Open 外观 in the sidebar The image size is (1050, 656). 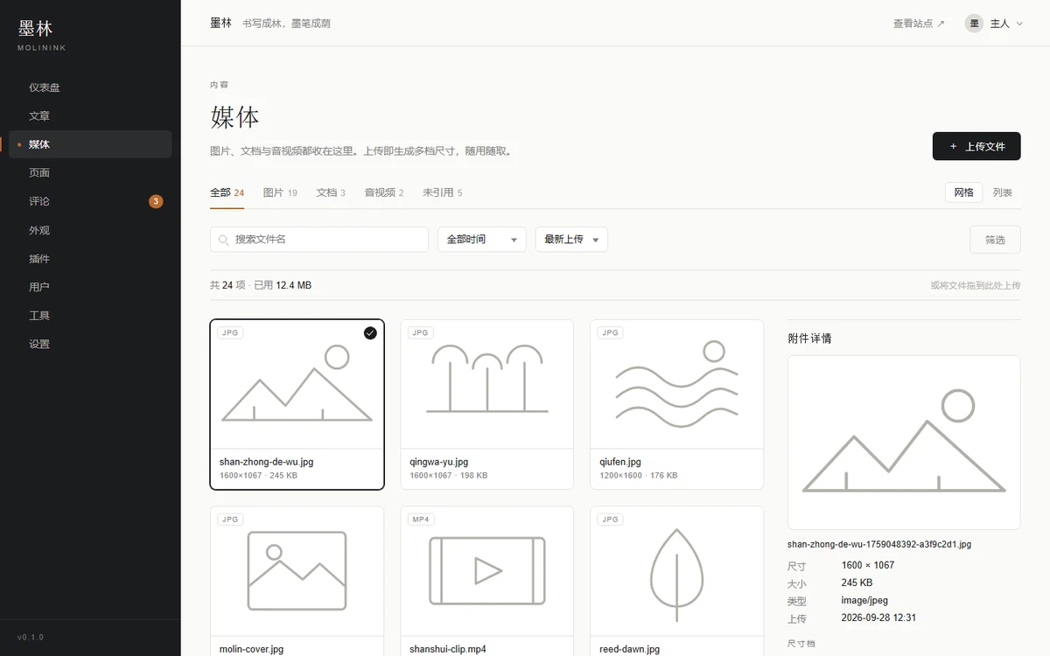pos(90,230)
